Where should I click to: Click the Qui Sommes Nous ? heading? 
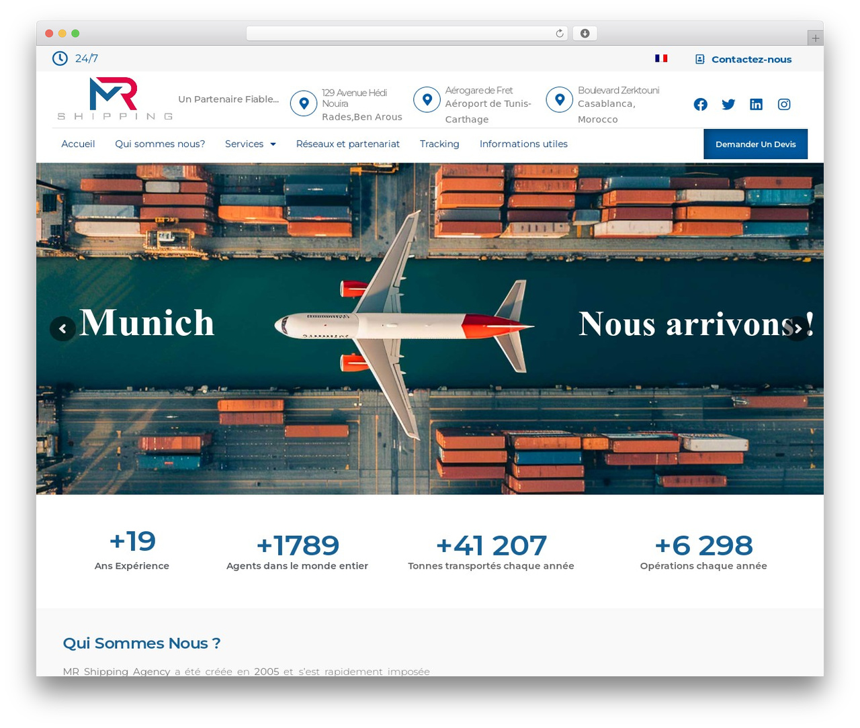[x=142, y=643]
